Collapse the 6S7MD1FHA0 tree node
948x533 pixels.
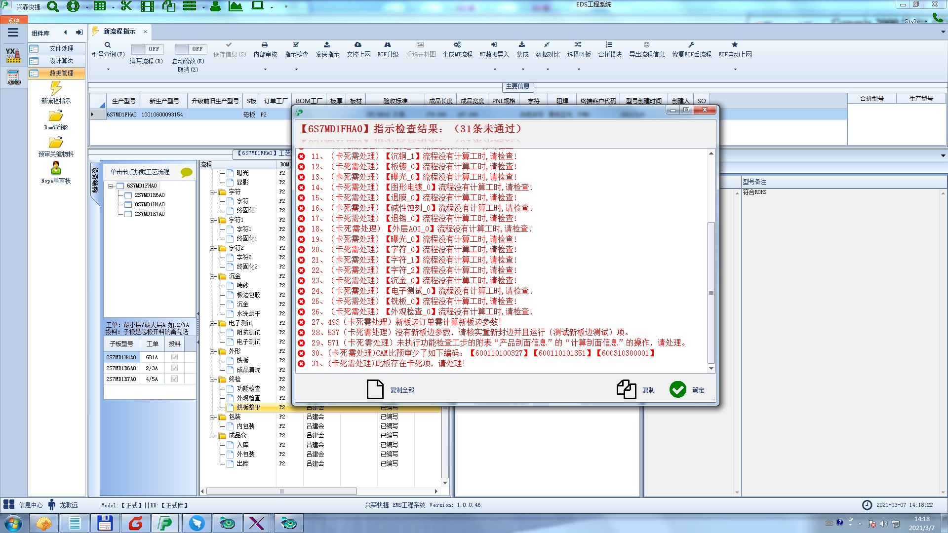111,186
